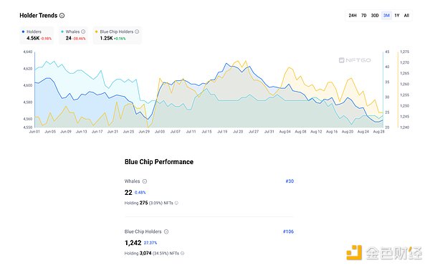Viewport: 430px width, 268px height.
Task: Switch to the 1Y time range
Action: 397,15
